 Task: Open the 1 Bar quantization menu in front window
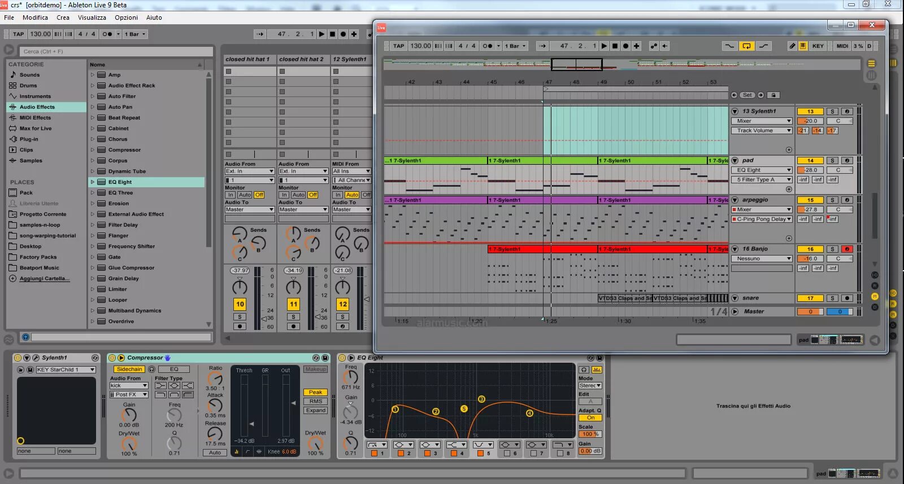click(x=515, y=46)
